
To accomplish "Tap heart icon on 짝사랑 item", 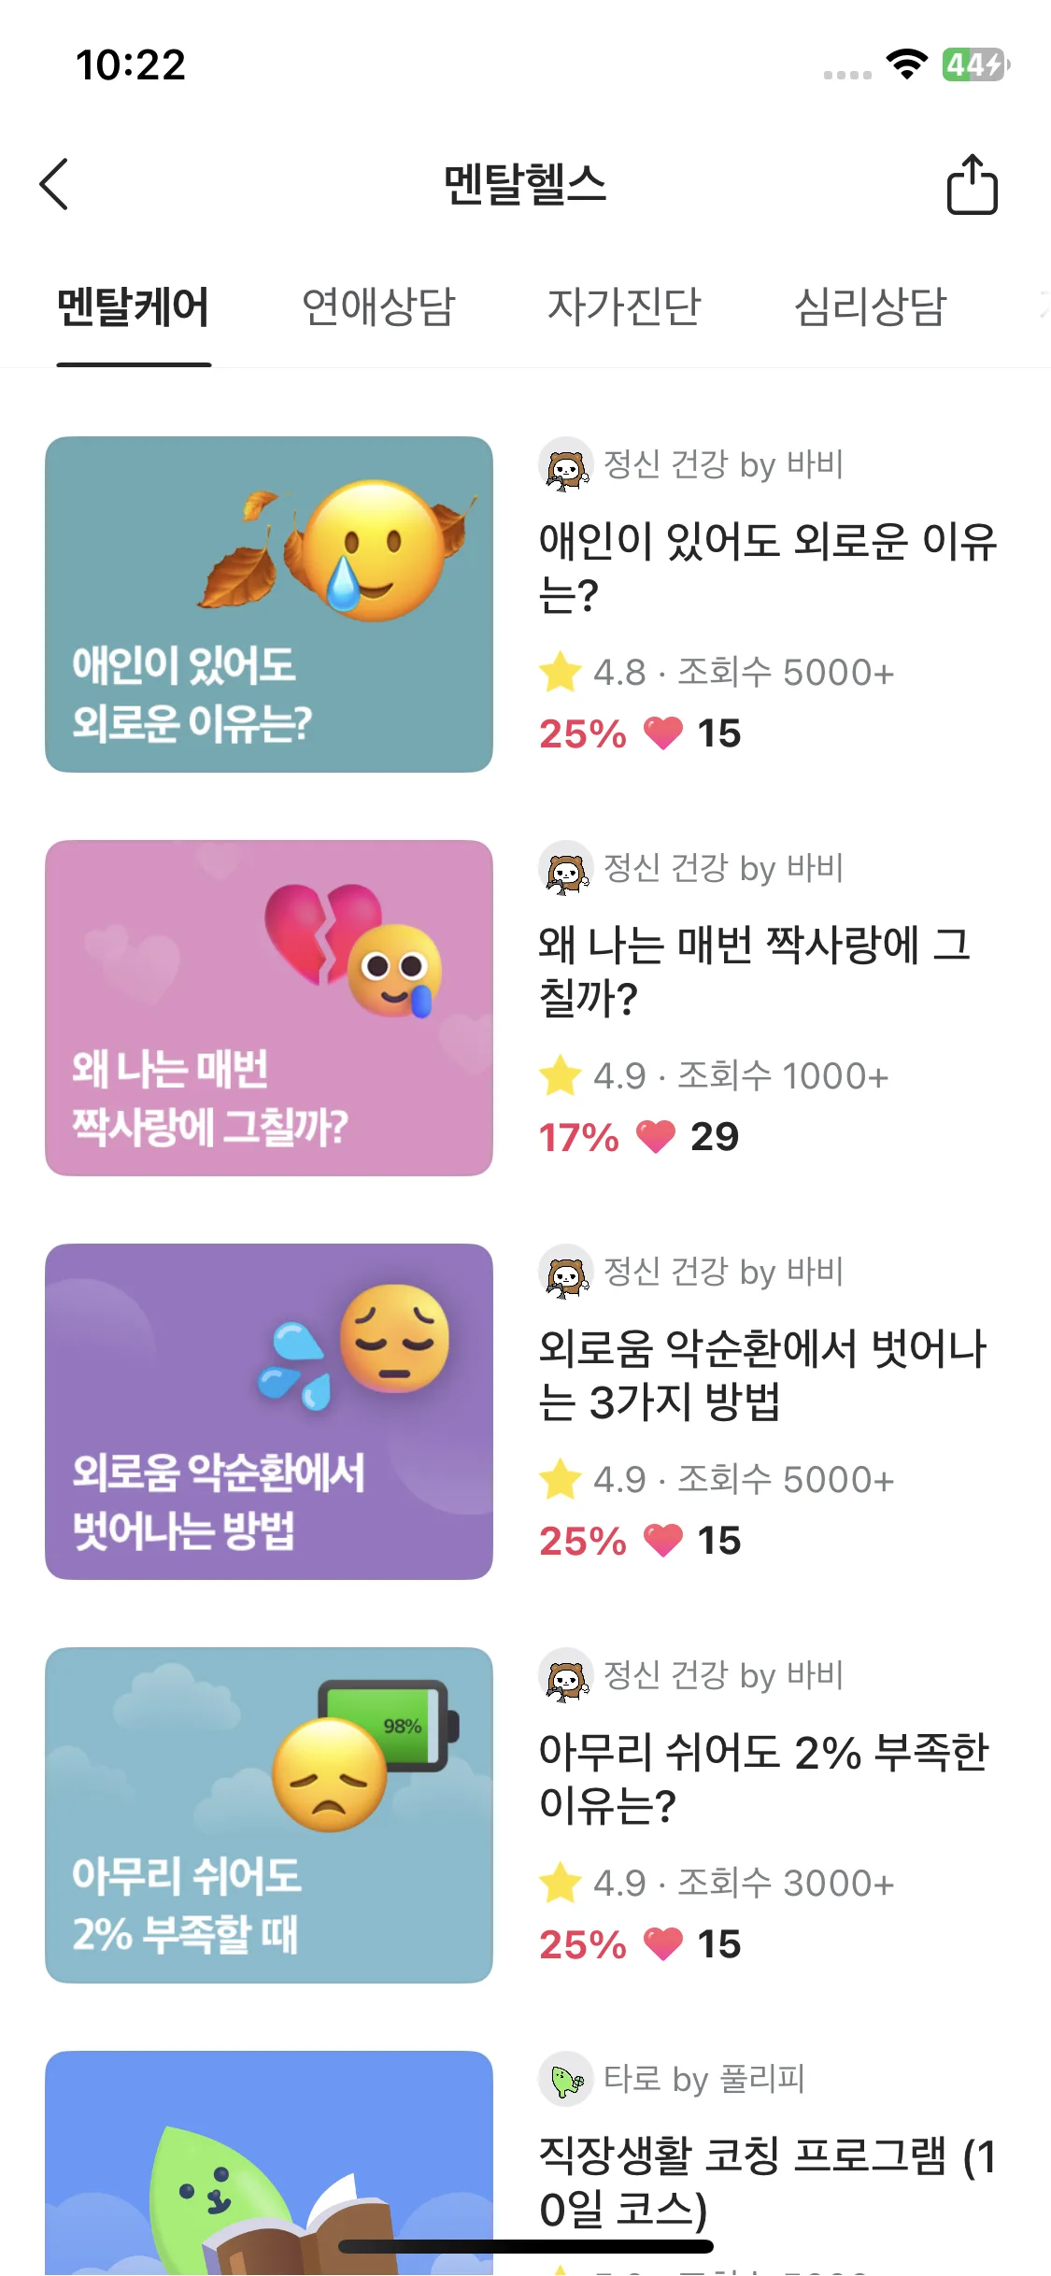I will 656,1137.
